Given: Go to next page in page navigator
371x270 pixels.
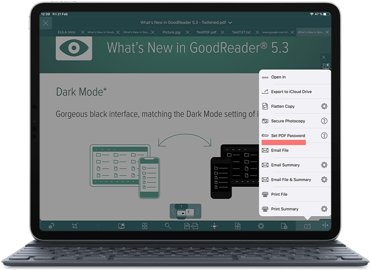Looking at the screenshot, I should (x=198, y=211).
